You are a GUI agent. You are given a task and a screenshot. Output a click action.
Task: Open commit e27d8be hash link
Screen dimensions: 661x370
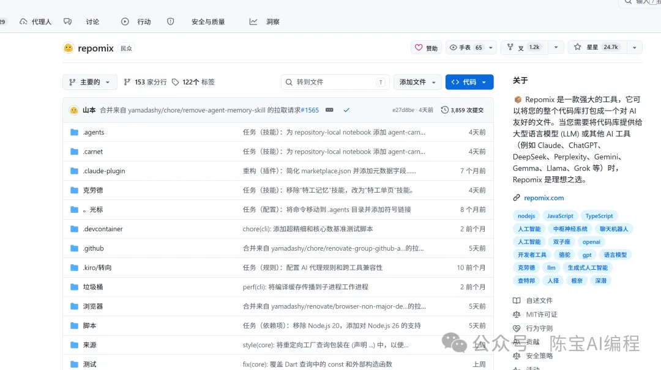403,110
